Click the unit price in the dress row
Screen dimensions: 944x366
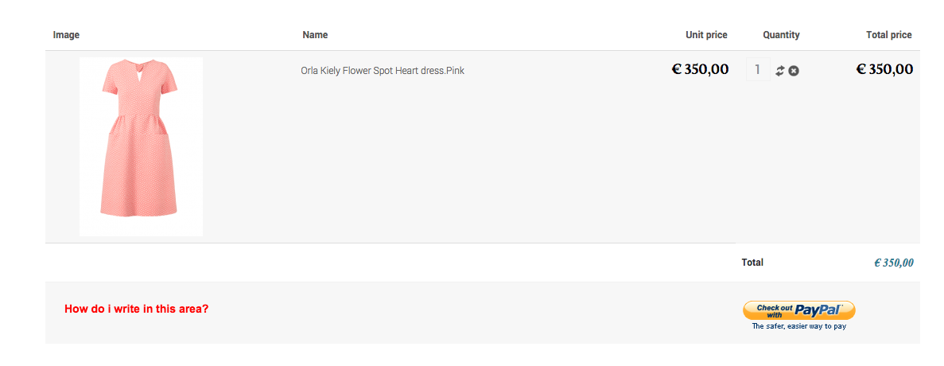(x=700, y=69)
